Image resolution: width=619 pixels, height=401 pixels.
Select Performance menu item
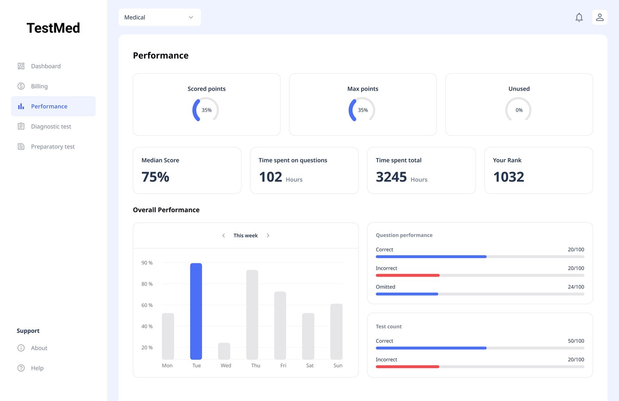(x=53, y=106)
